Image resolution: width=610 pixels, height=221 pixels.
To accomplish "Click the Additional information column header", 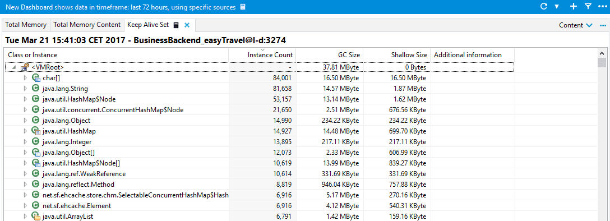I will tap(473, 55).
